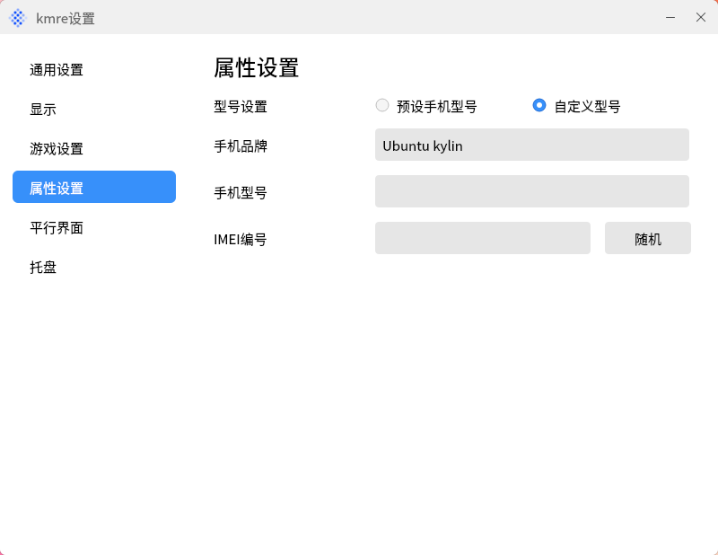Switch to the 显示 settings page

(42, 109)
